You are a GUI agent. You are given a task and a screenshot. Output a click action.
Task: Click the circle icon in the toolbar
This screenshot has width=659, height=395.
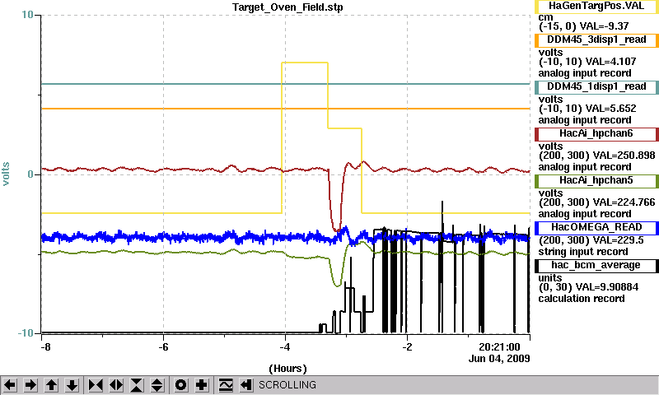coord(180,385)
